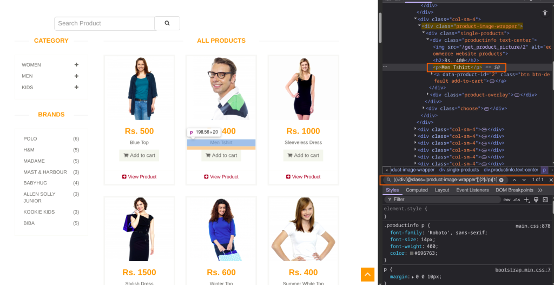Open the Event Listeners tab
Image resolution: width=554 pixels, height=285 pixels.
point(472,190)
